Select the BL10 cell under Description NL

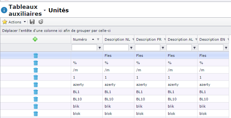pyautogui.click(x=118, y=99)
